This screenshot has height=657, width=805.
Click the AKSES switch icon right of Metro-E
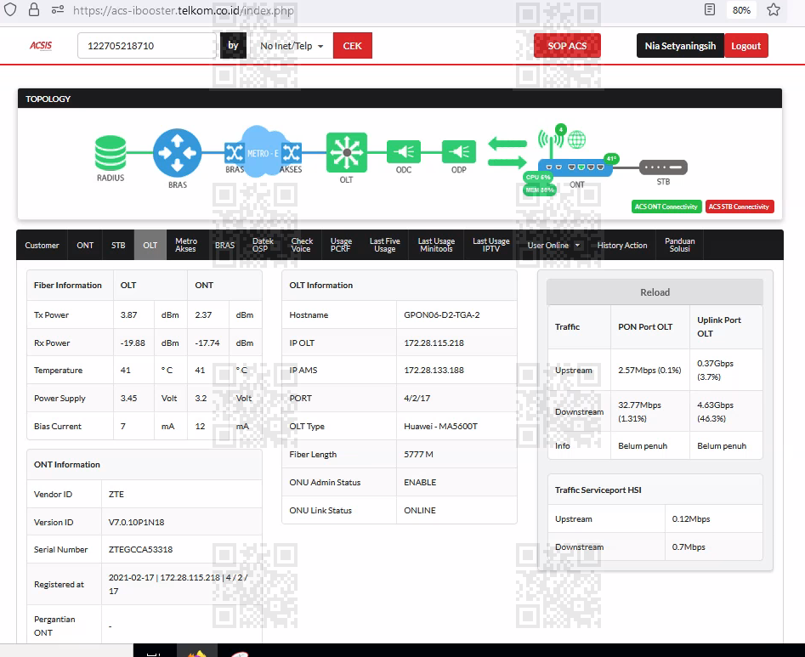coord(292,152)
